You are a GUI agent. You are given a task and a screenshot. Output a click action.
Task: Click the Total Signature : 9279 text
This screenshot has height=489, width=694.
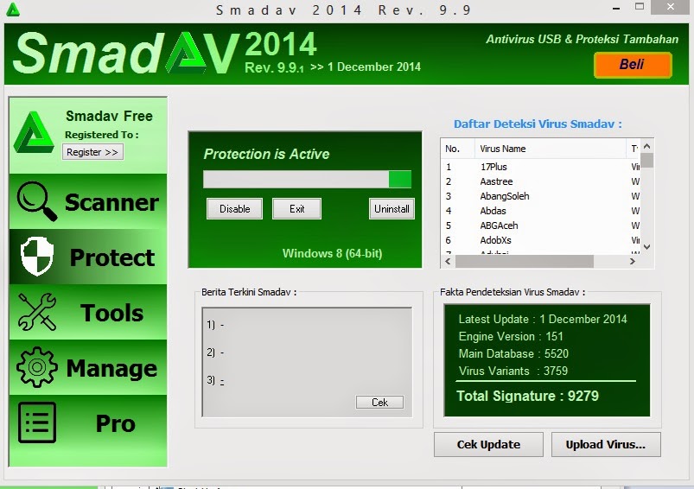(x=527, y=396)
